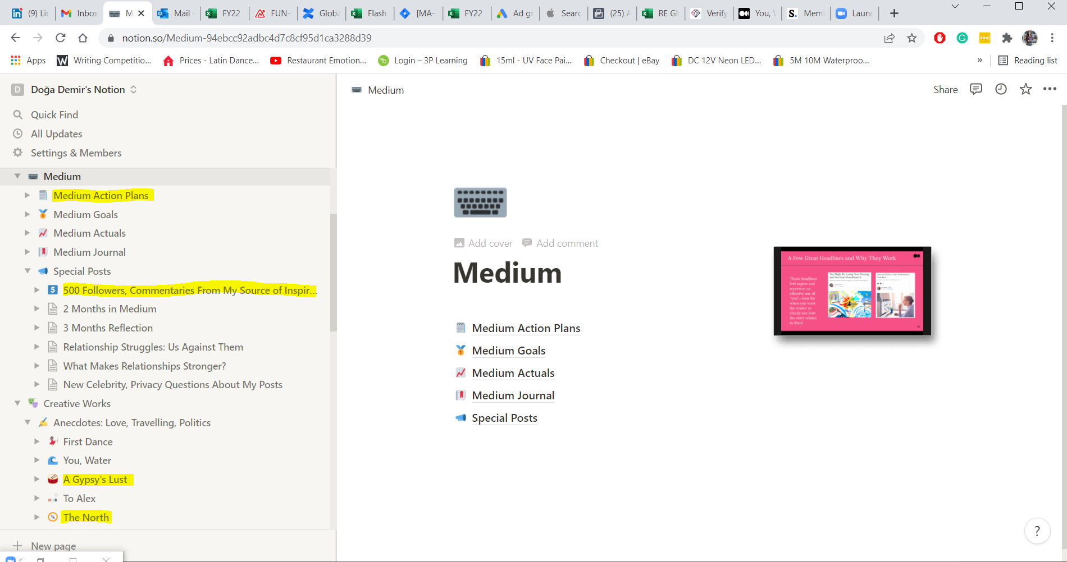Open Writing Competition bookmark
The image size is (1067, 562).
(x=104, y=60)
